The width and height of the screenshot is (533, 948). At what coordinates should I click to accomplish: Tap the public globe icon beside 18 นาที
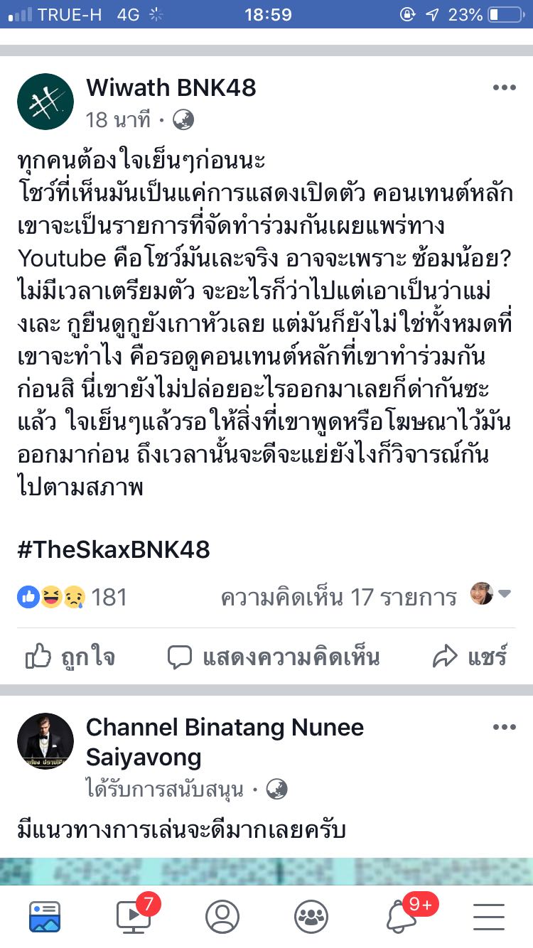pos(183,119)
